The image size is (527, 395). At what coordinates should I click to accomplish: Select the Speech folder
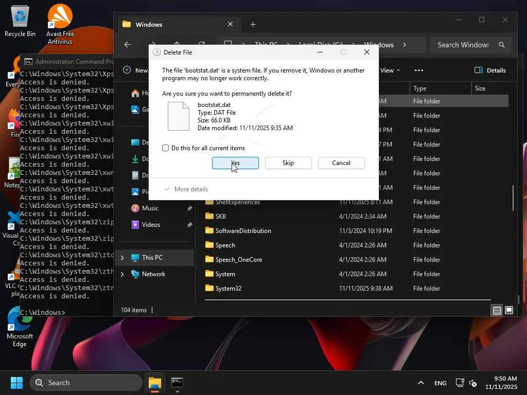pos(225,245)
